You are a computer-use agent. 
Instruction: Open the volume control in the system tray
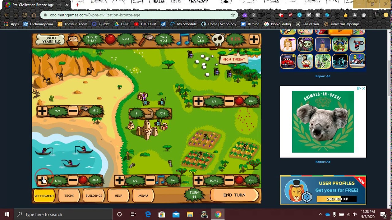point(355,214)
